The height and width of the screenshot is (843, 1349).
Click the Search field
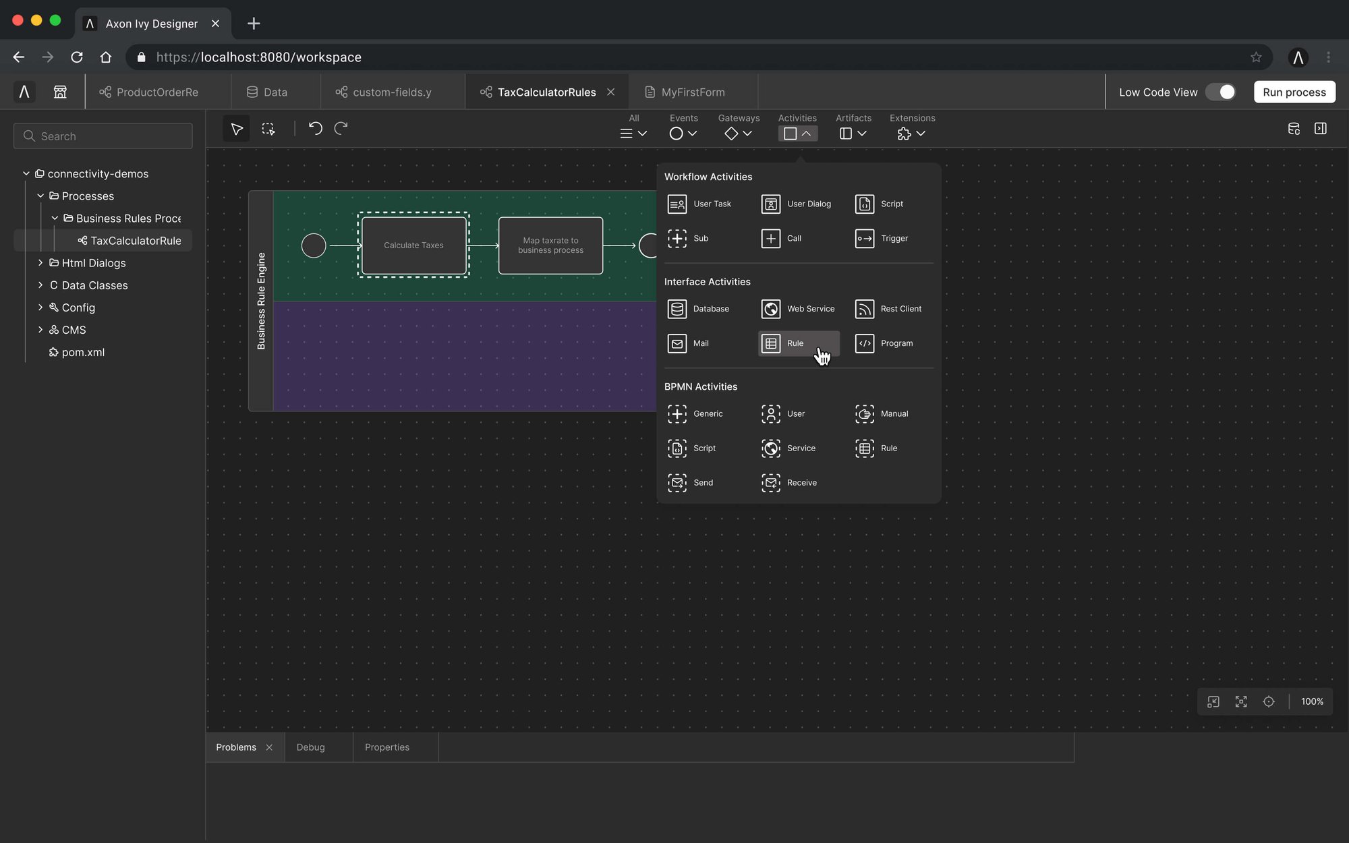[103, 136]
